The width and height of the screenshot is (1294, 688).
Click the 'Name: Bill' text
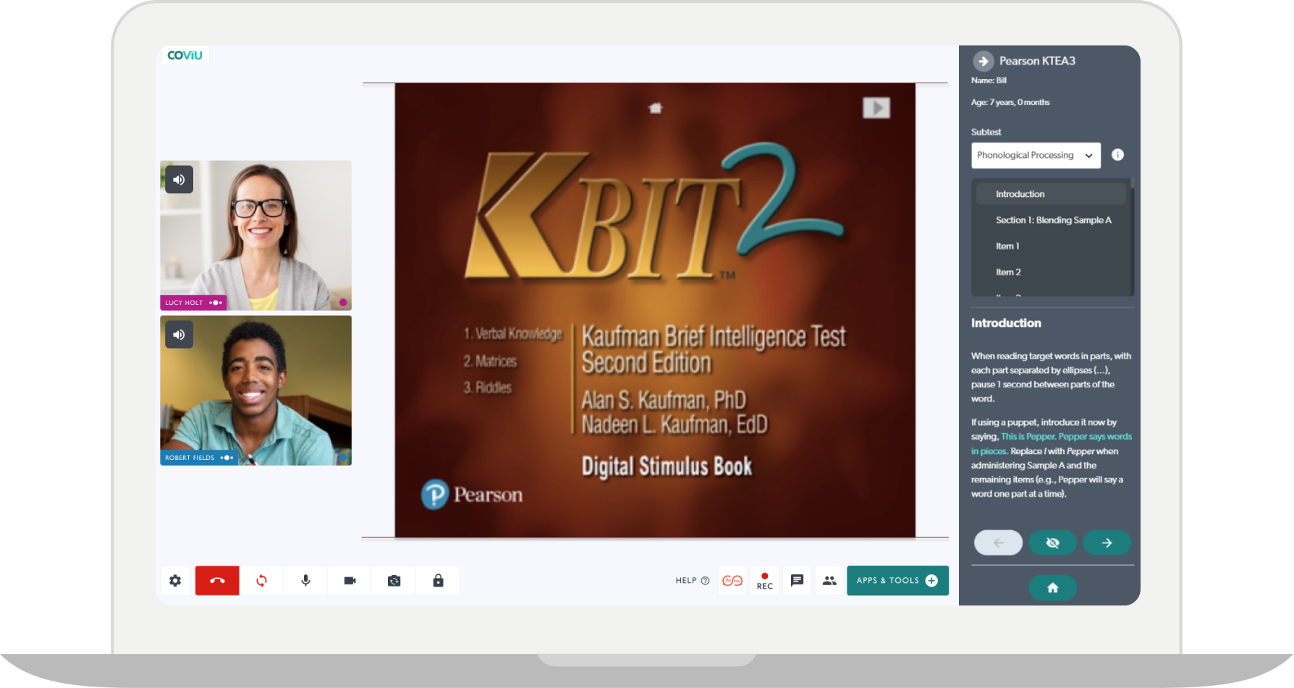pos(989,80)
